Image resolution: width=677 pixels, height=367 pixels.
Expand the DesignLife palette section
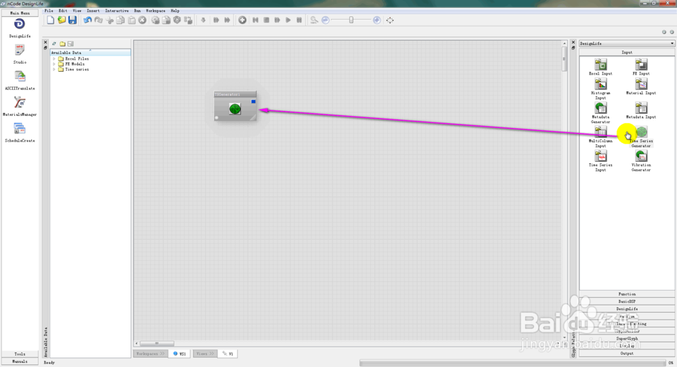(x=627, y=309)
